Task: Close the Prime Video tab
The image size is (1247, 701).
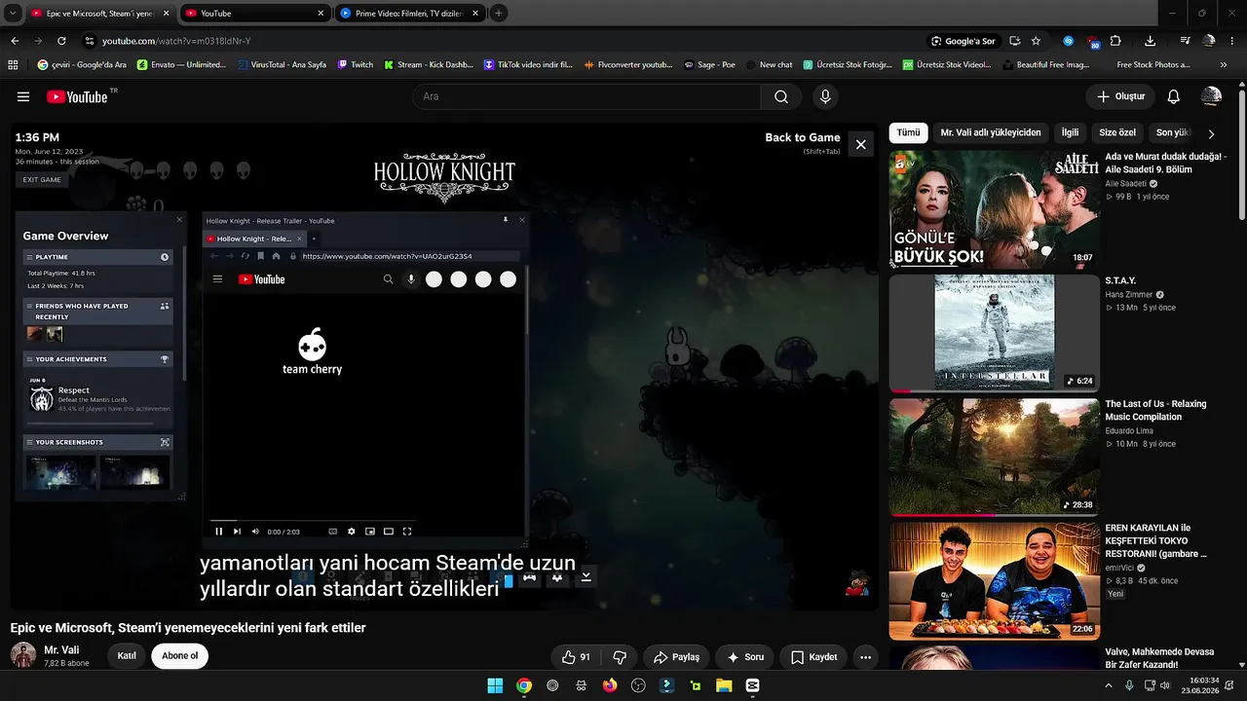Action: pyautogui.click(x=474, y=14)
